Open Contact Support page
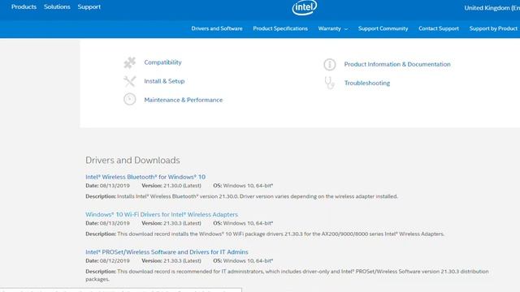 click(x=439, y=28)
